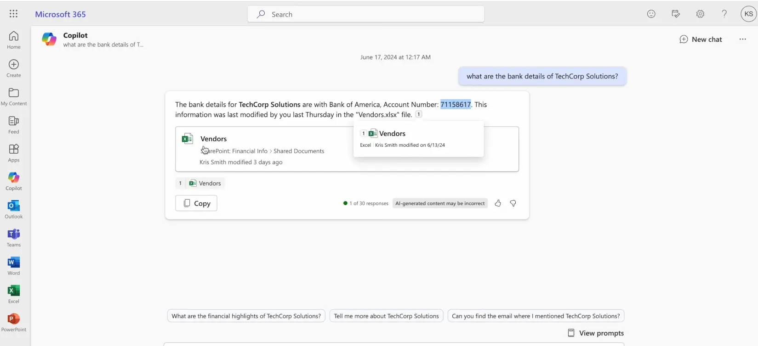Start a New chat
Screen dimensions: 758x346
click(701, 39)
